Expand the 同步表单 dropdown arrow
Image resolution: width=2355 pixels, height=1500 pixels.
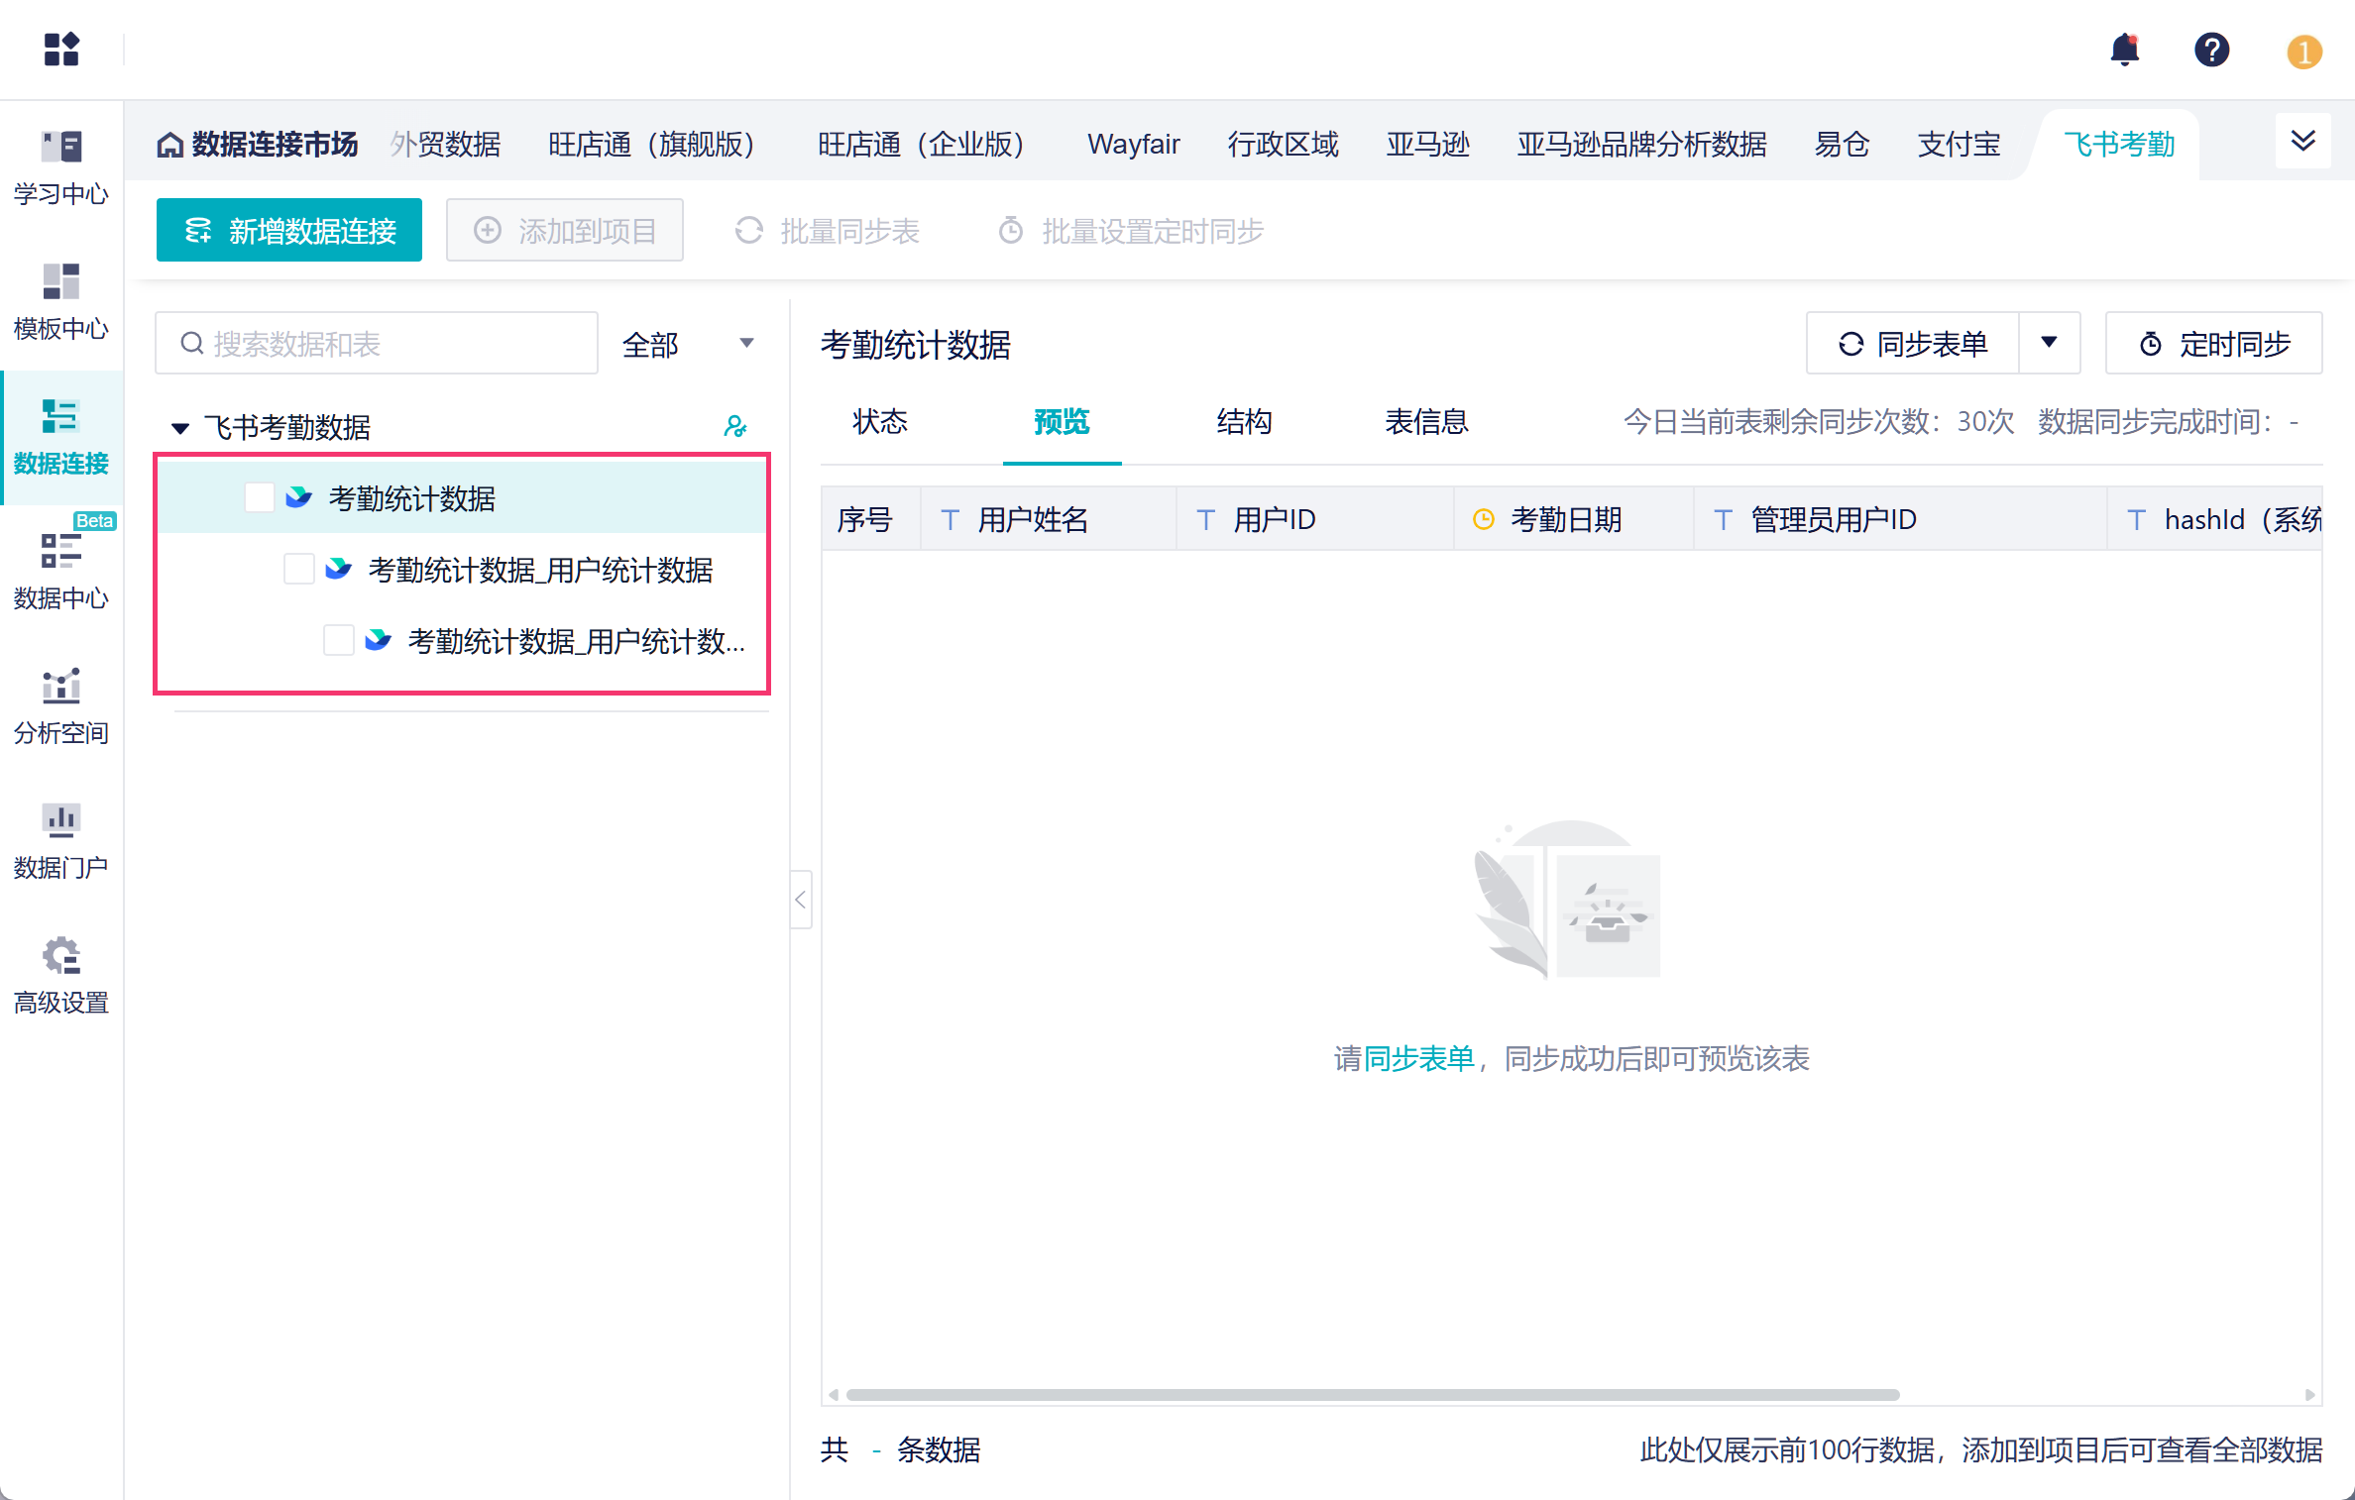point(2049,343)
